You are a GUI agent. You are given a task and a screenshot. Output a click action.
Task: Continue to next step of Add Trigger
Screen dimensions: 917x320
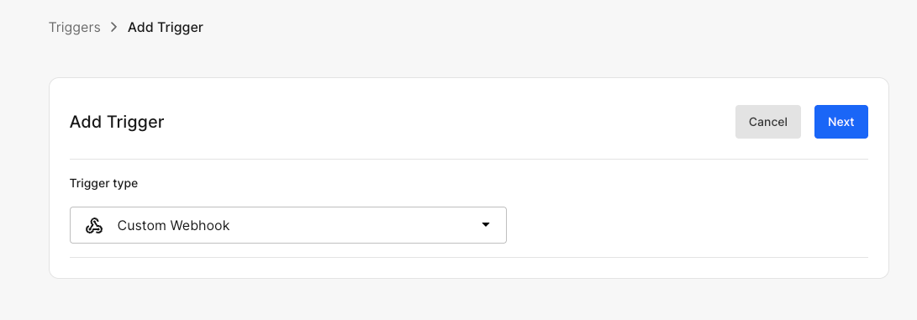coord(841,122)
